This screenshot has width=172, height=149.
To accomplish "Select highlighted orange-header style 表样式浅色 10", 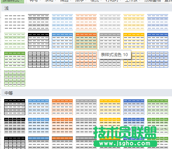I will pos(86,41).
